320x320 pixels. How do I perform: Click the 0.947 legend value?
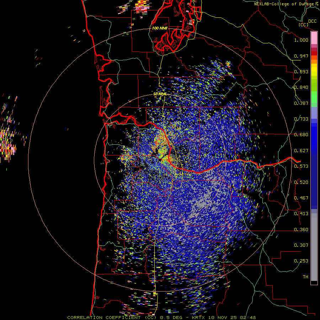point(301,56)
